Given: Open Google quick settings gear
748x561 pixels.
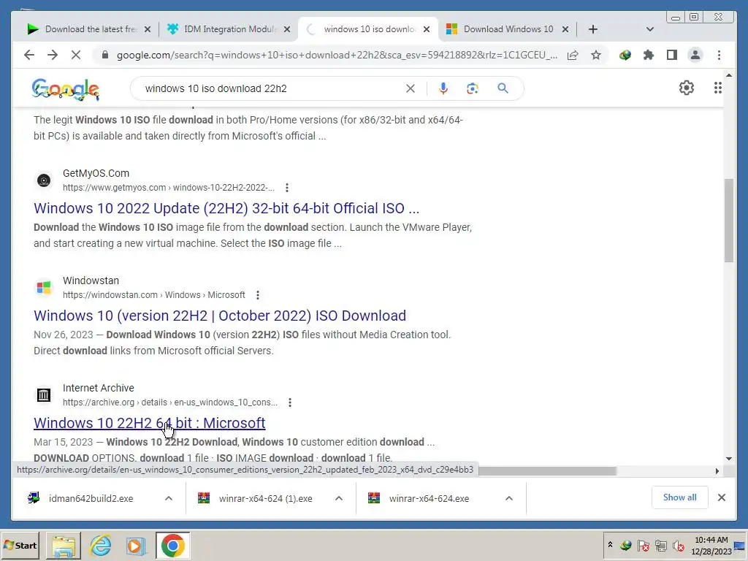Looking at the screenshot, I should click(687, 88).
